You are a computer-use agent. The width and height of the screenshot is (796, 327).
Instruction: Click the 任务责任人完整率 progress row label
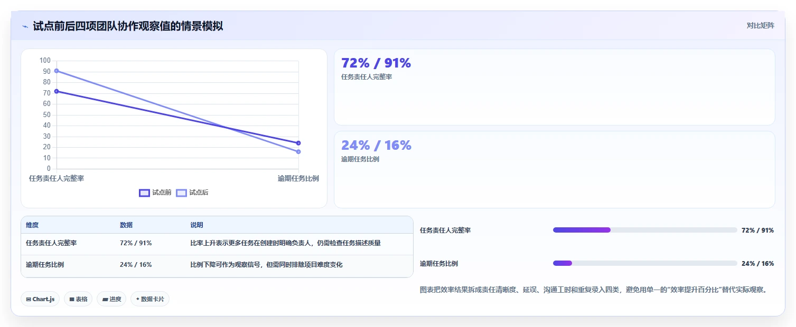pos(445,230)
